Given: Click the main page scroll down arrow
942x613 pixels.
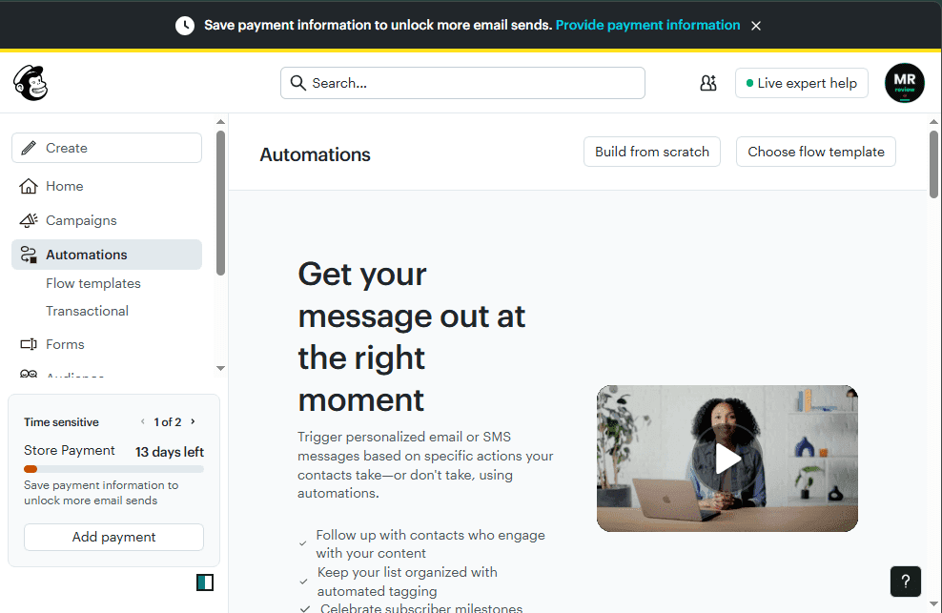Looking at the screenshot, I should [x=933, y=604].
